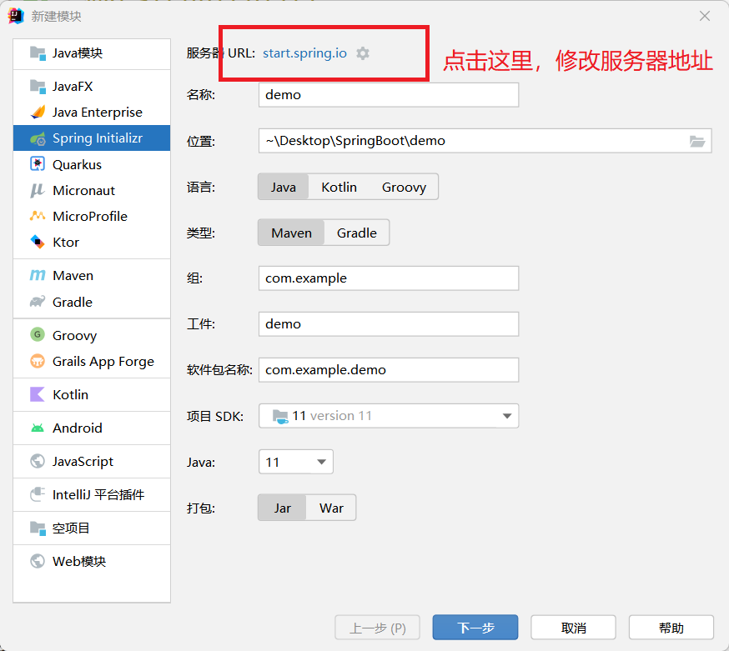729x651 pixels.
Task: Click the Micronaut mu icon
Action: click(x=38, y=190)
